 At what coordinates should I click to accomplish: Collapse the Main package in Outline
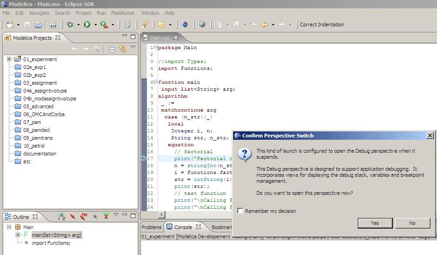[9, 227]
